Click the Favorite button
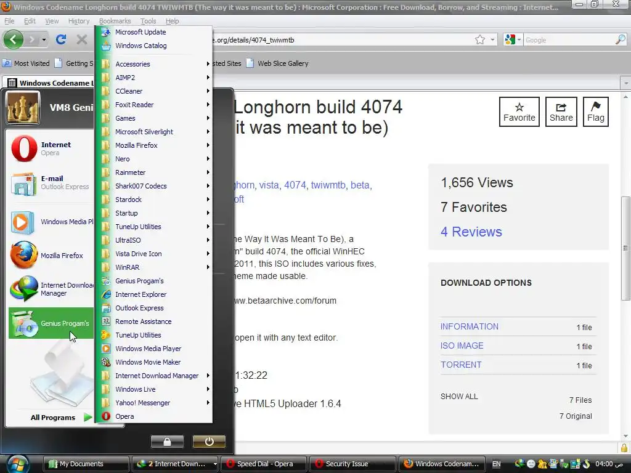Screen dimensions: 631x473 point(519,112)
